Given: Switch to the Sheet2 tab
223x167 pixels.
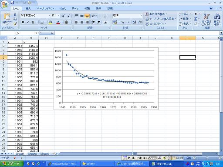Looking at the screenshot, I should pos(32,154).
